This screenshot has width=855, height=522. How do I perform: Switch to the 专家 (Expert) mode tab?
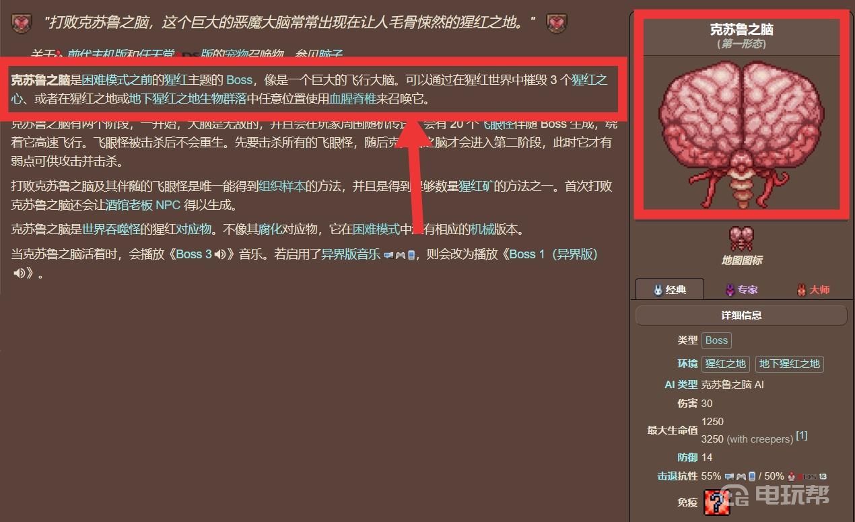point(741,289)
